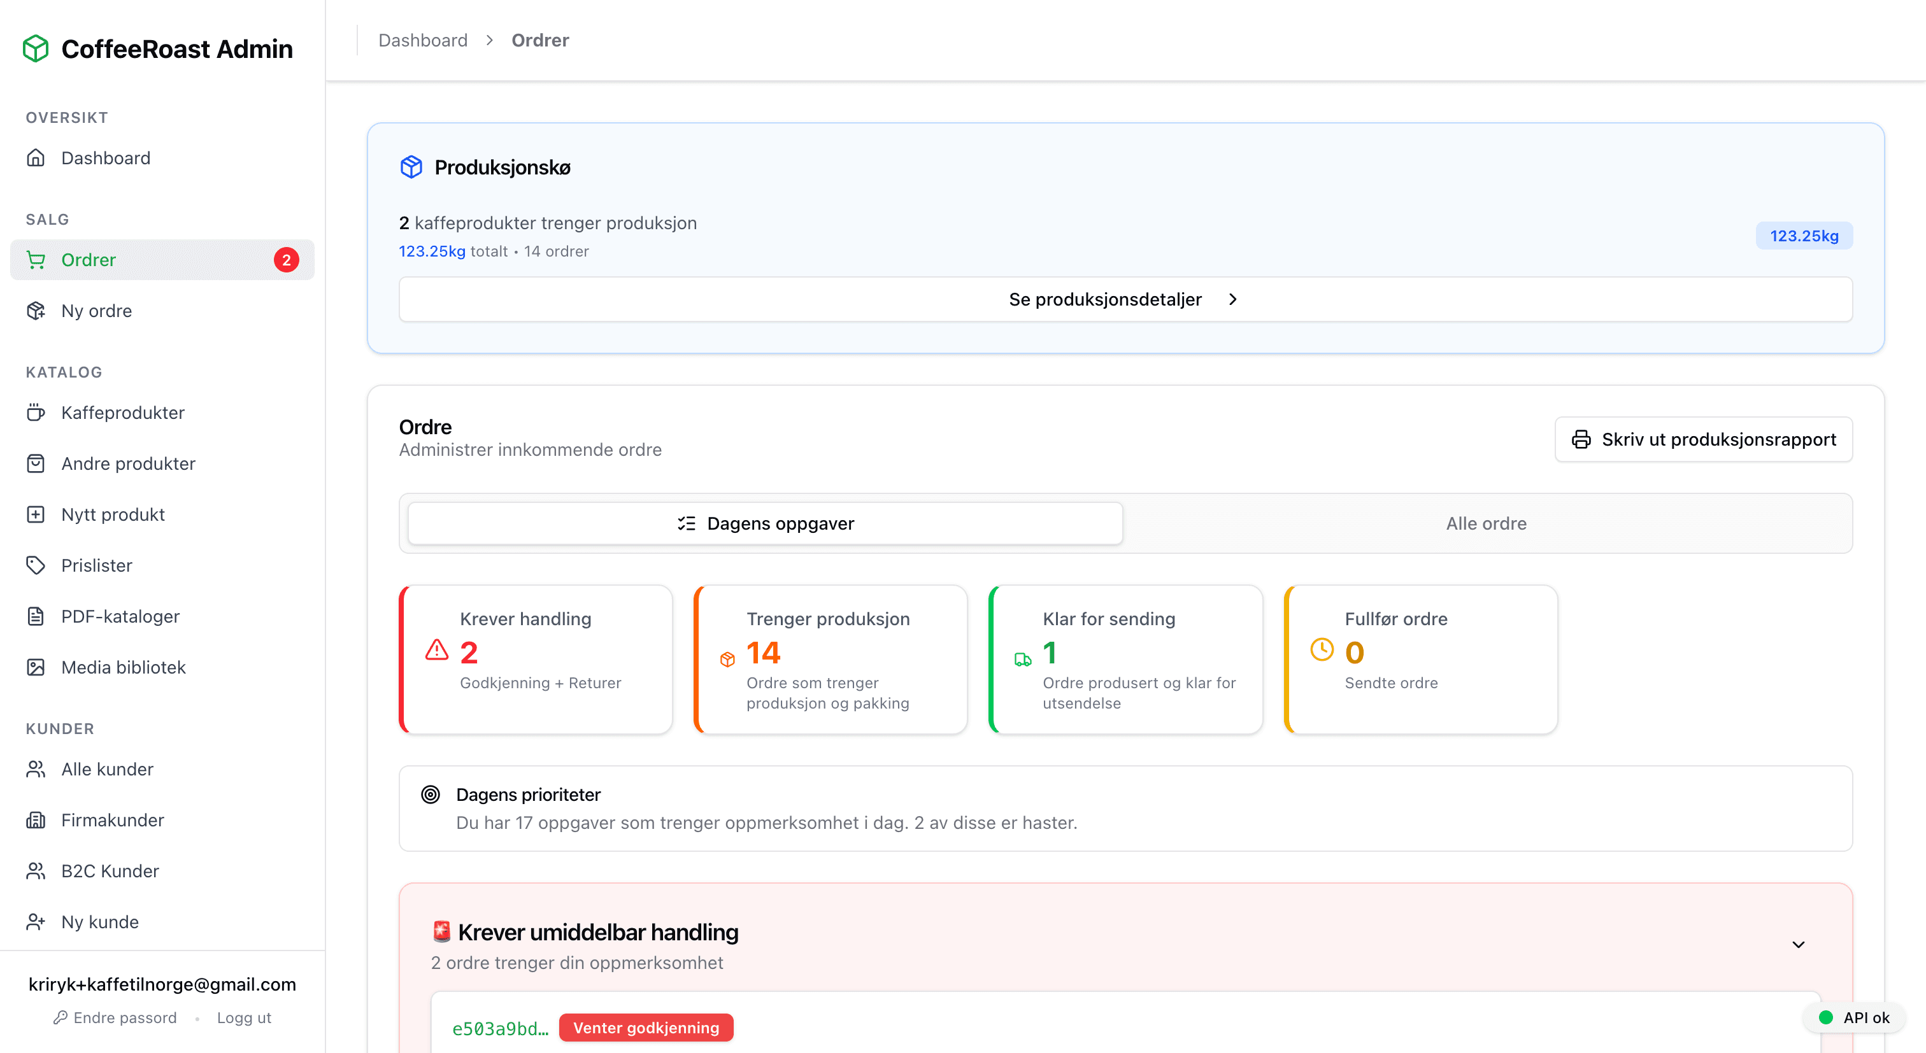Collapse the Krever umiddelbar handling section
Viewport: 1926px width, 1053px height.
(x=1797, y=945)
